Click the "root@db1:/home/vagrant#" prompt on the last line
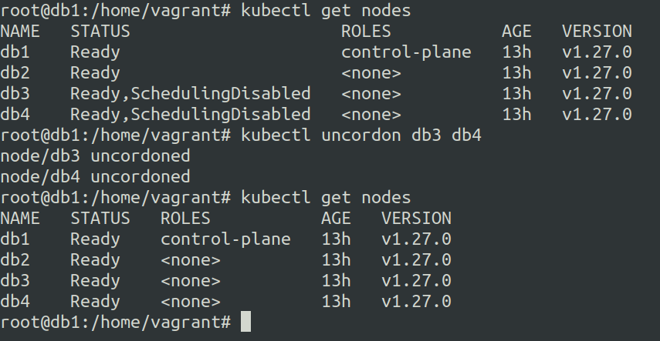The image size is (660, 341). pyautogui.click(x=115, y=323)
